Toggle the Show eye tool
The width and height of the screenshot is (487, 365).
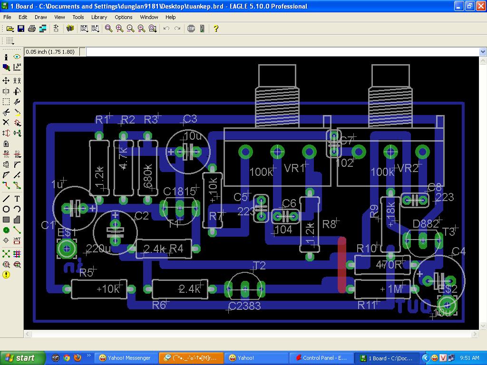(17, 57)
